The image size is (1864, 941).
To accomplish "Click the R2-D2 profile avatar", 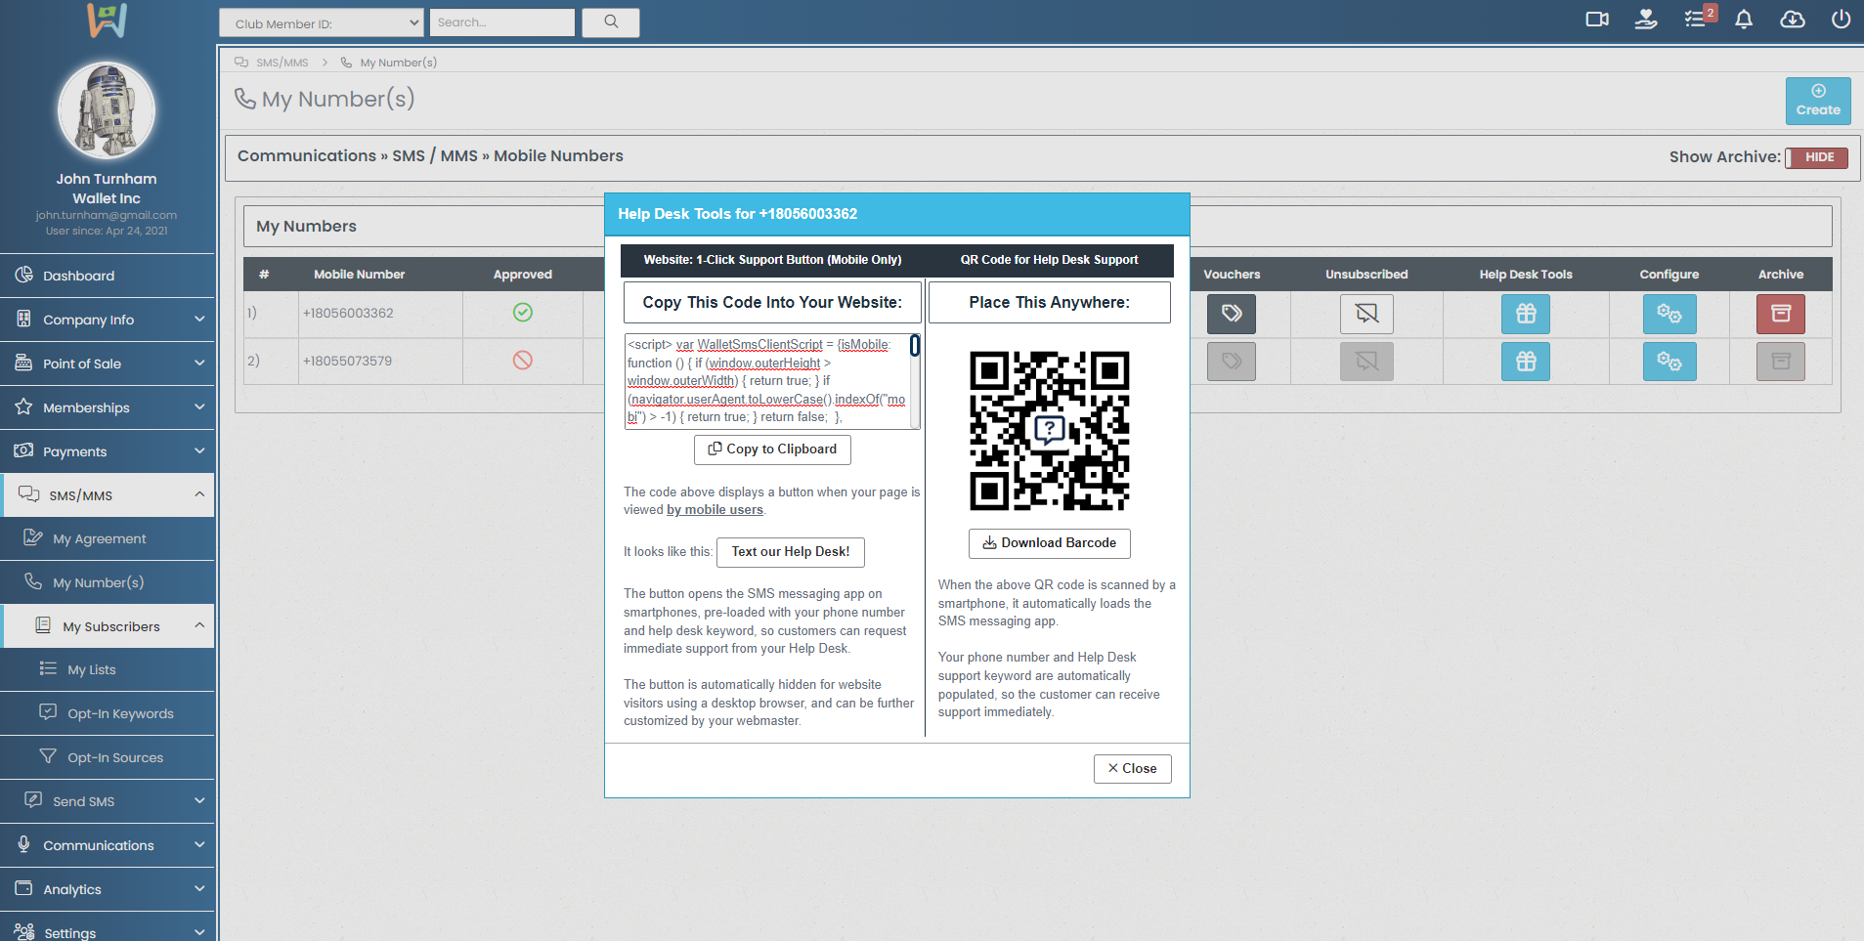I will [107, 110].
